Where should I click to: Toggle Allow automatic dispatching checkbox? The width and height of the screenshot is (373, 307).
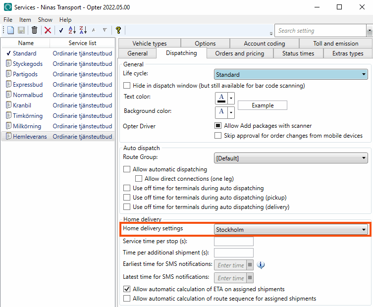127,169
